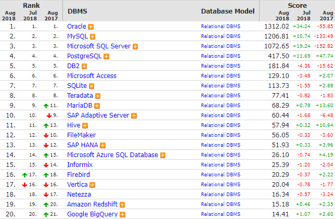This screenshot has width=335, height=219.
Task: Click the plus icon beside Hive
Action: pyautogui.click(x=85, y=126)
